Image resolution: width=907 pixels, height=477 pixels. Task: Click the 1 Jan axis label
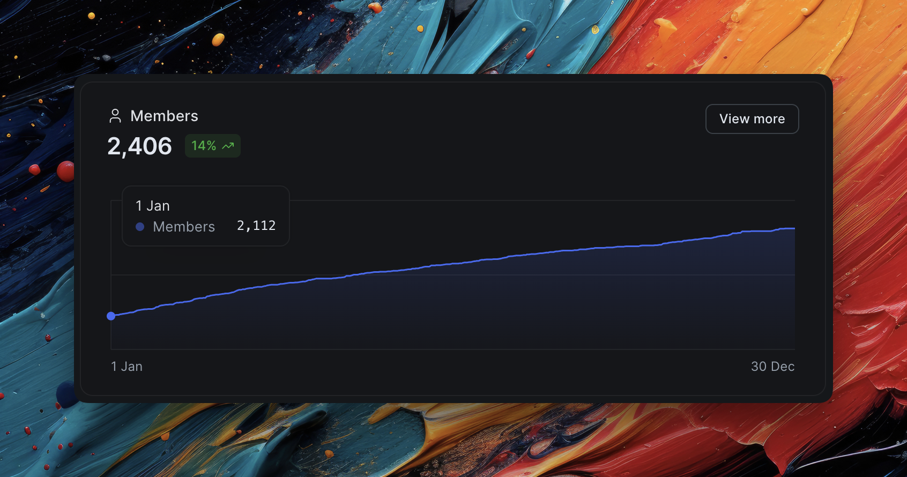click(127, 367)
